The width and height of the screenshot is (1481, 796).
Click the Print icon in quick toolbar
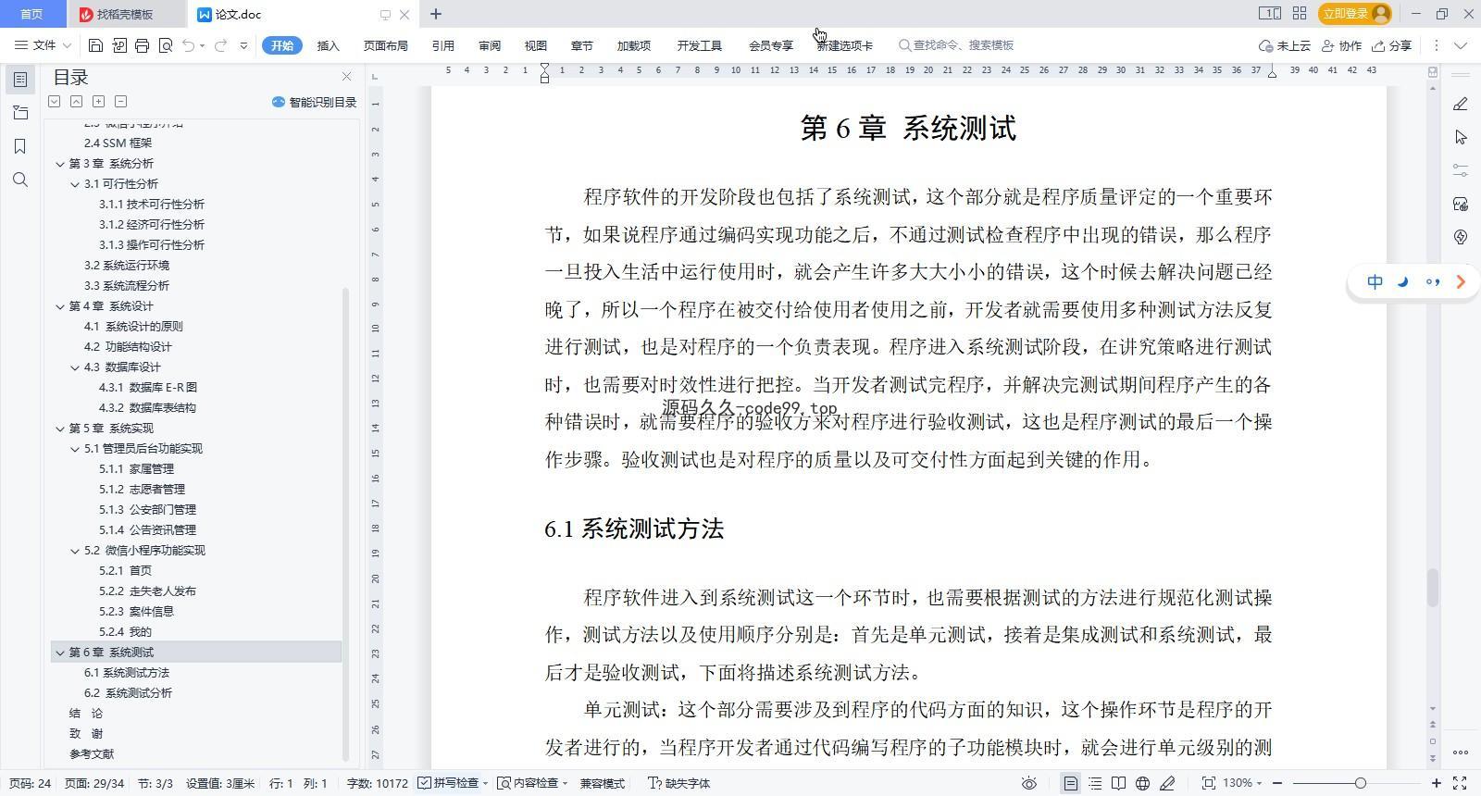(x=142, y=45)
